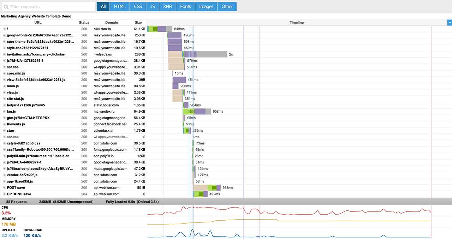The image size is (452, 239).
Task: Switch to the JS filter
Action: [153, 7]
